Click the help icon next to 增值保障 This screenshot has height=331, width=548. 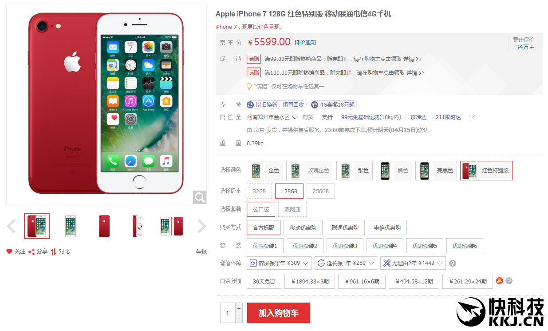tap(453, 263)
